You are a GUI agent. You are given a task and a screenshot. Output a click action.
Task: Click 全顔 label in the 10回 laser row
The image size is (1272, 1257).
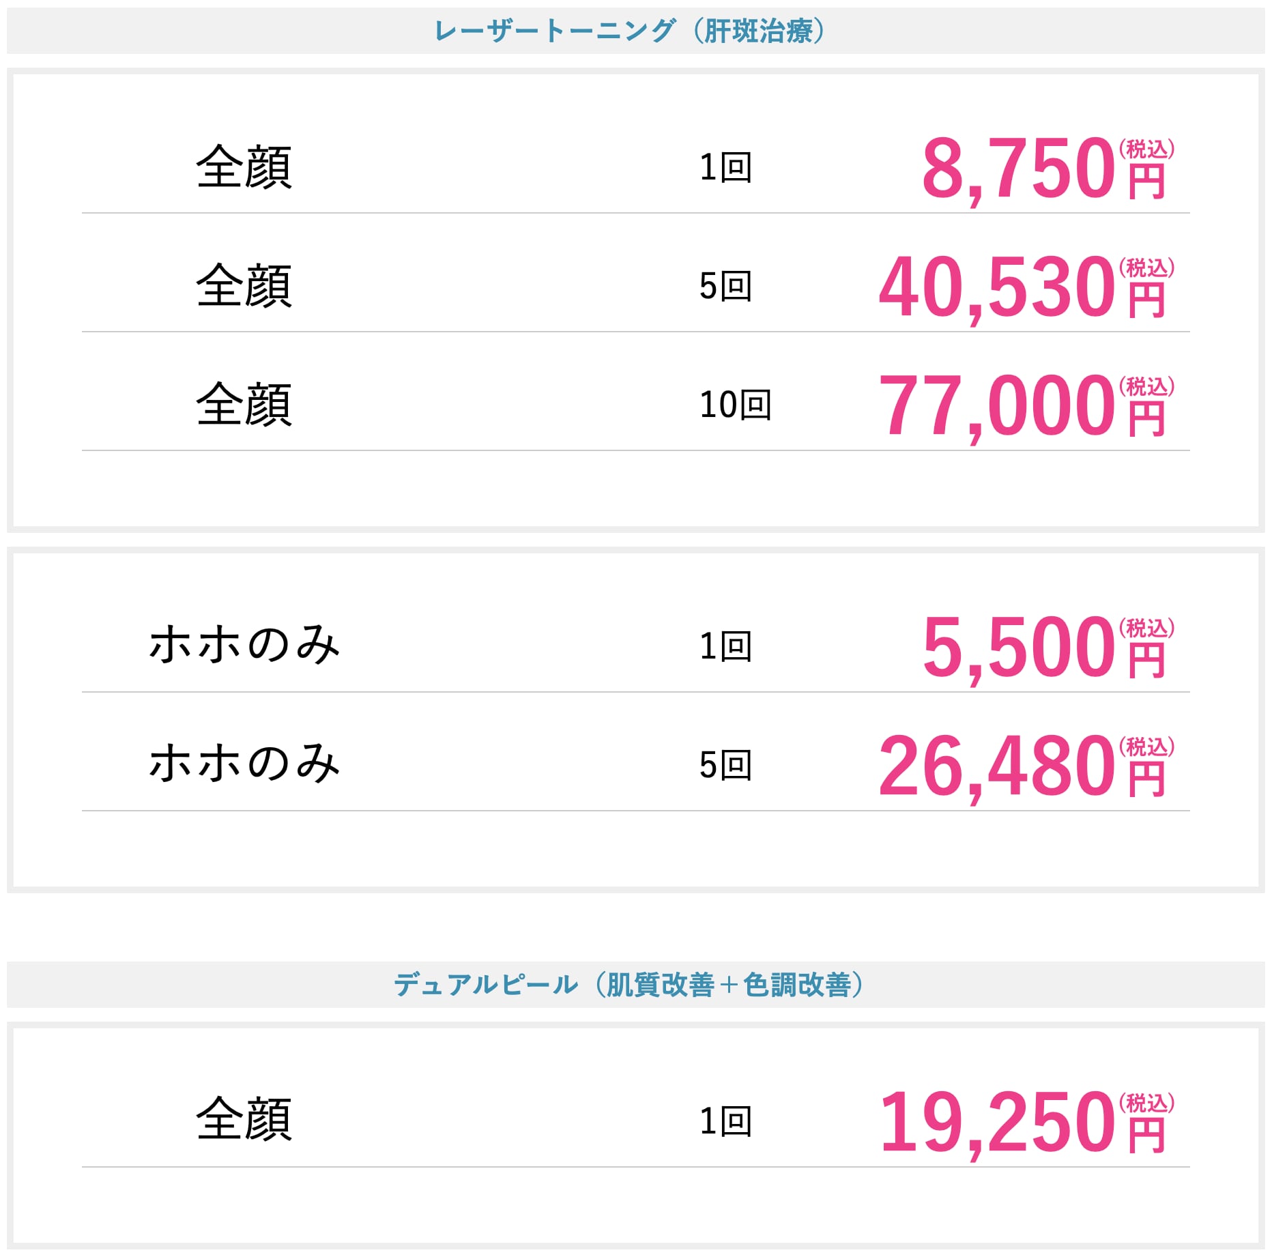[x=244, y=405]
